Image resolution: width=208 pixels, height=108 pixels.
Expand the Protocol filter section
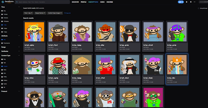tap(19, 91)
